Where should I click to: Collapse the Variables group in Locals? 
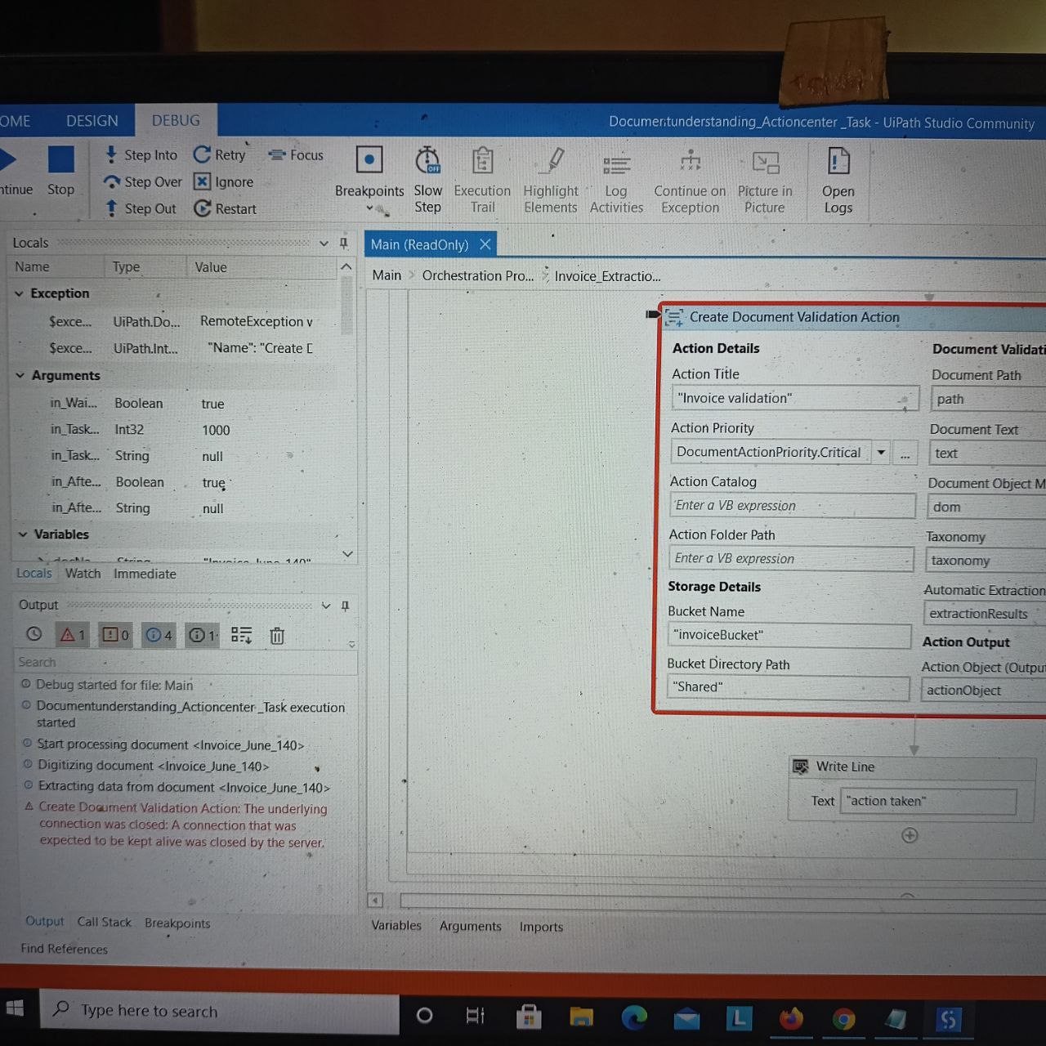point(23,534)
